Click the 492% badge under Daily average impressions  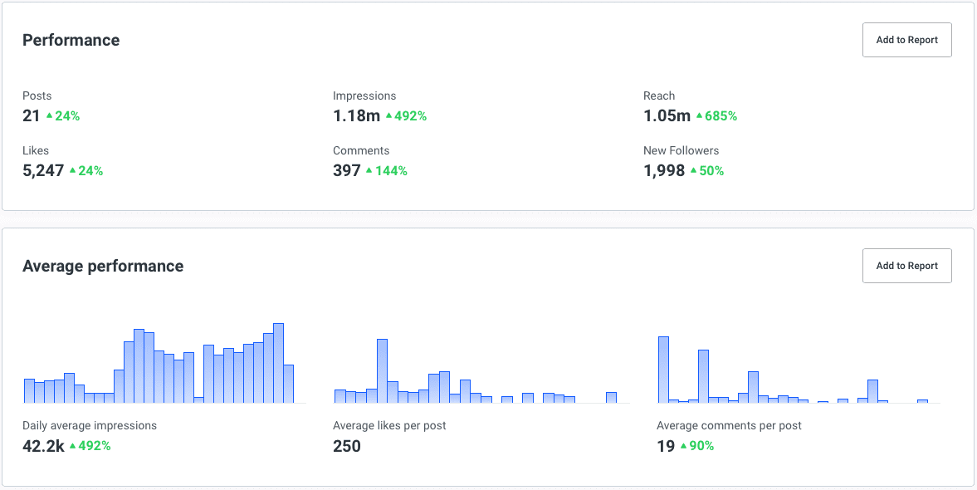(x=90, y=445)
